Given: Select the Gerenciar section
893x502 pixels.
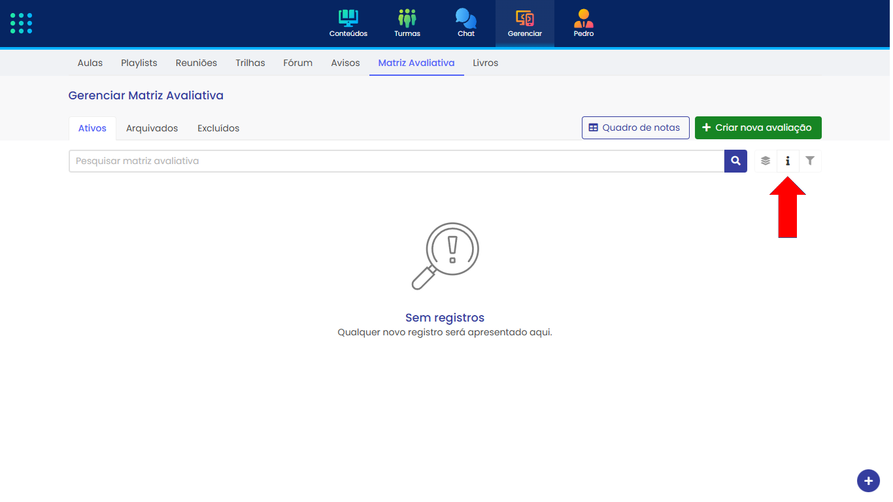Looking at the screenshot, I should [x=525, y=24].
